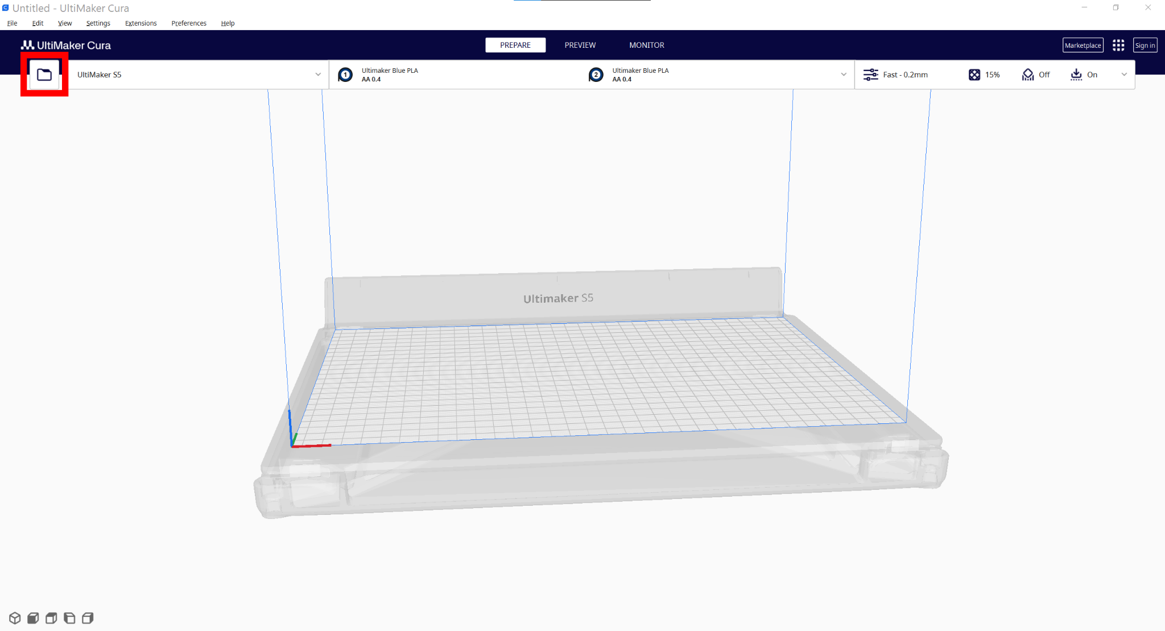Open the Edit menu

38,23
